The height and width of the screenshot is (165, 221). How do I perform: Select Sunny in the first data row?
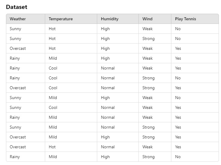(15, 29)
